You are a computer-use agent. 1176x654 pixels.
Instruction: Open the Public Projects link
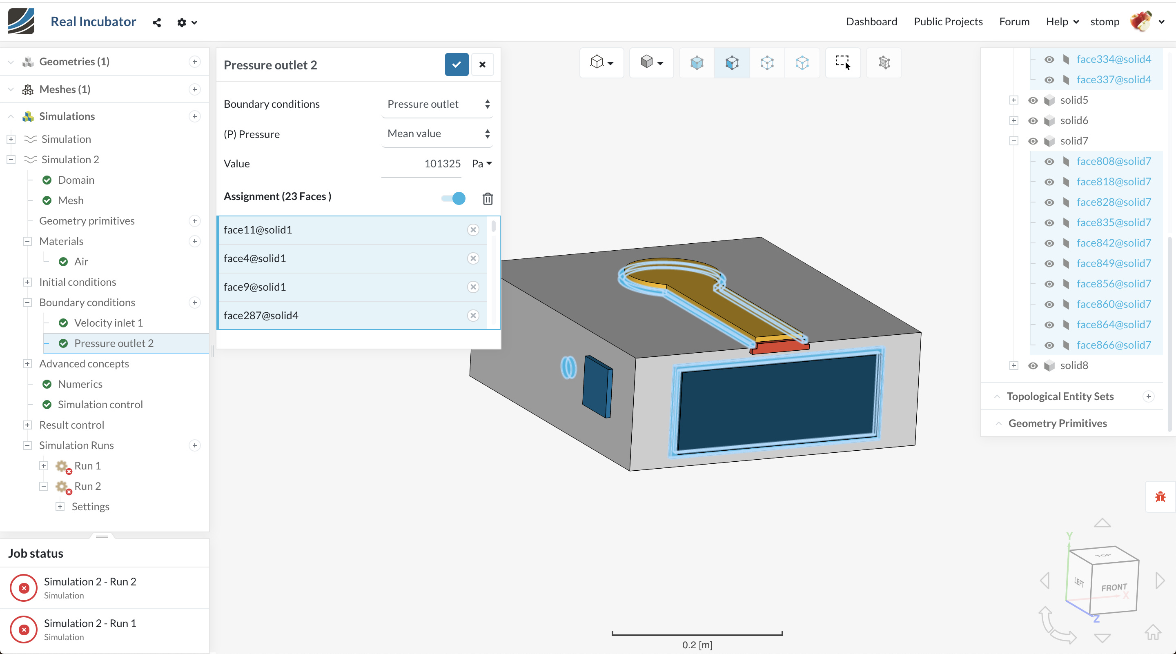point(948,22)
